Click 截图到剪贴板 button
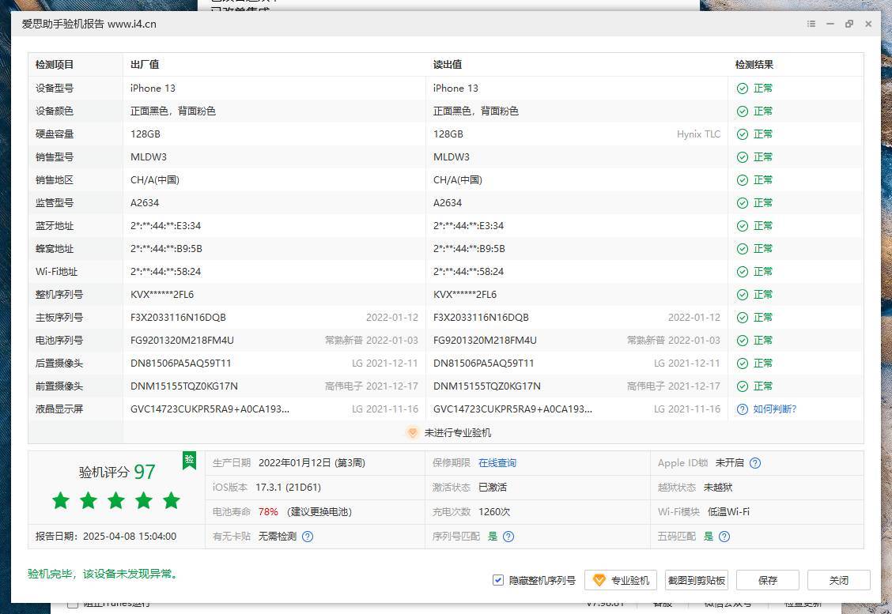 pos(697,581)
